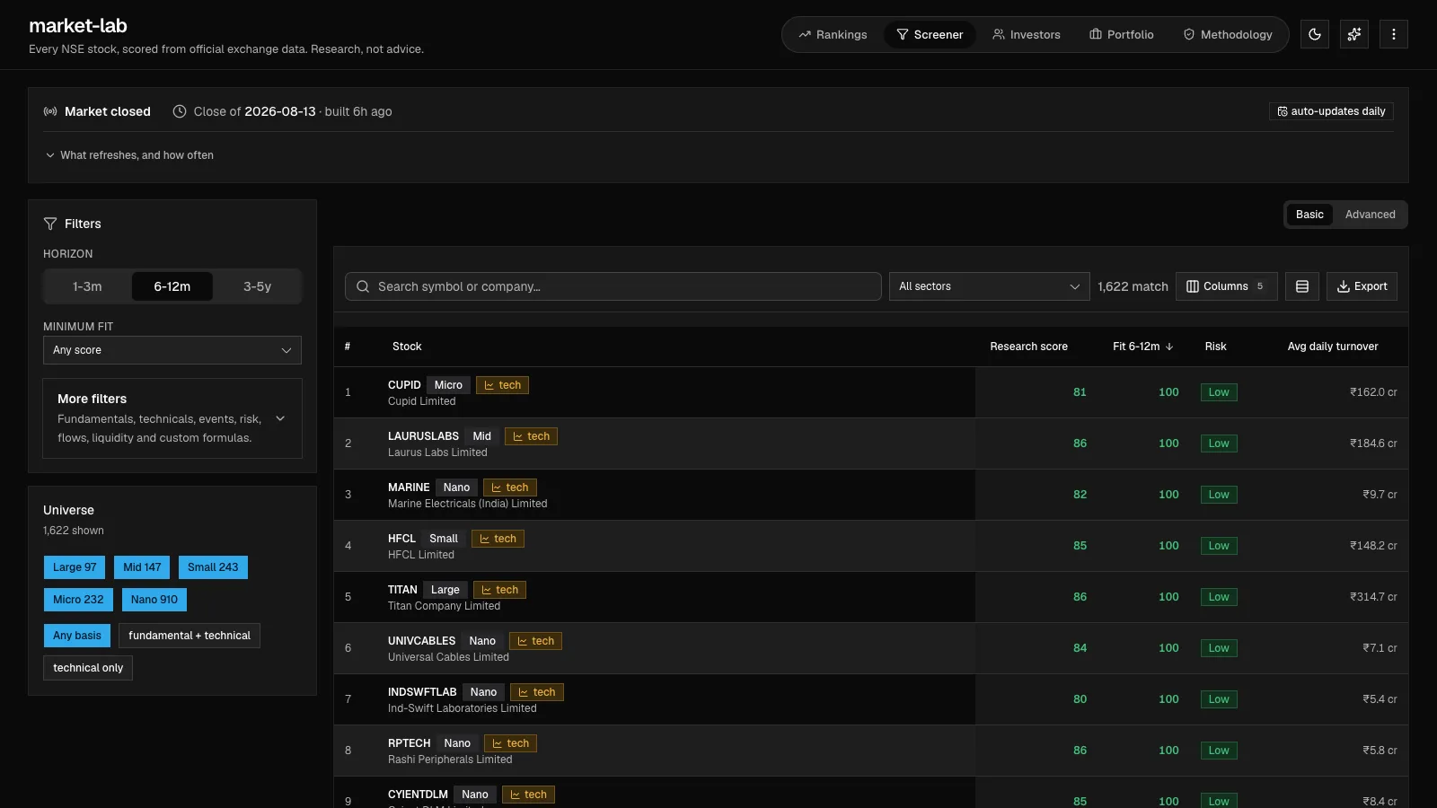The width and height of the screenshot is (1437, 808).
Task: Click the Mid cap badge on LAURUSLABS
Action: coord(482,436)
